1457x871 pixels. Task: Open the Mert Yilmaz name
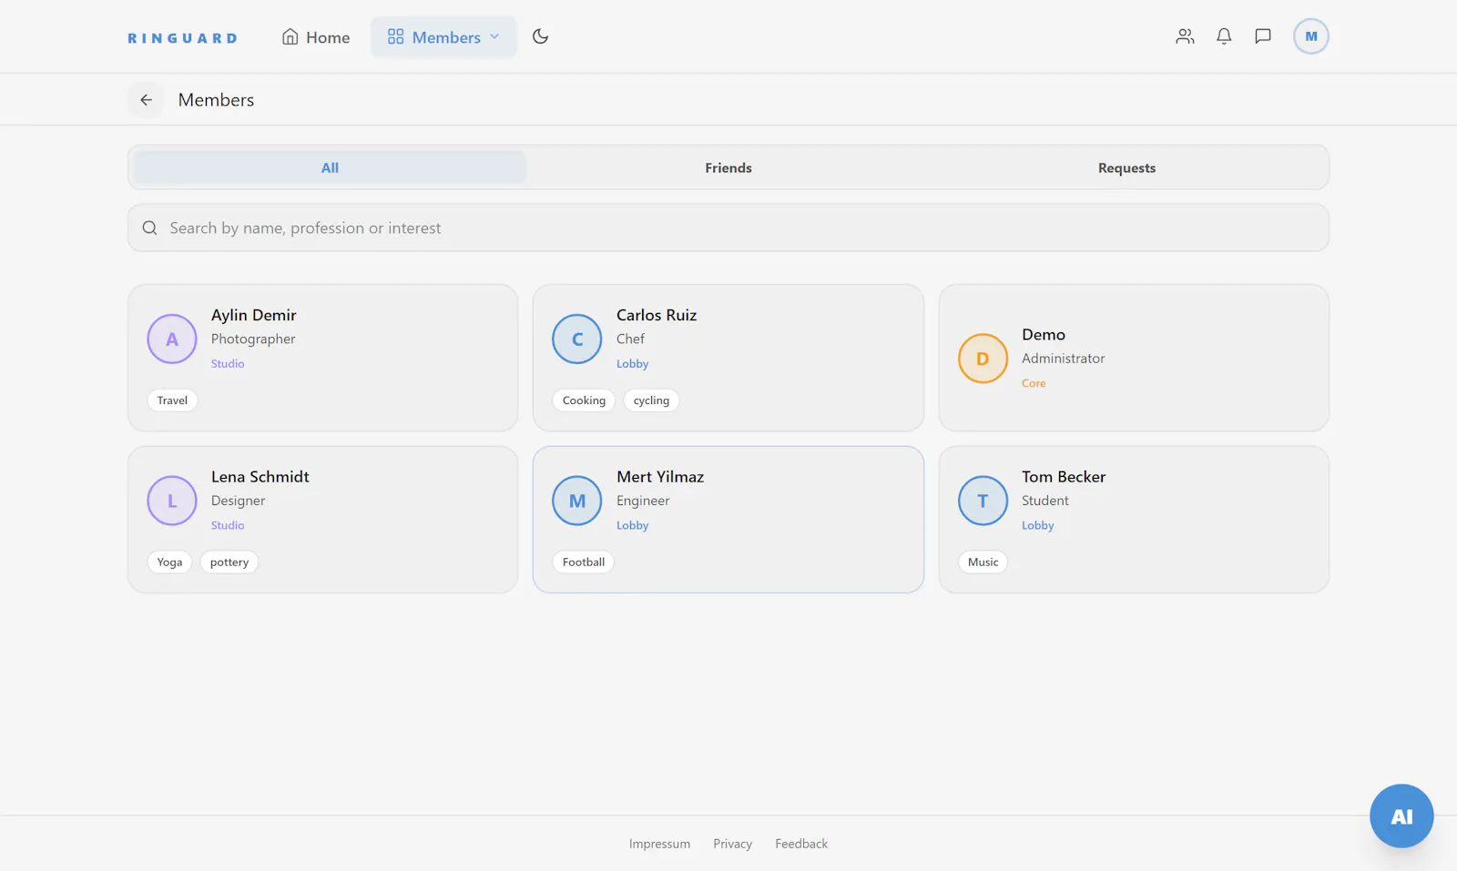pyautogui.click(x=660, y=477)
